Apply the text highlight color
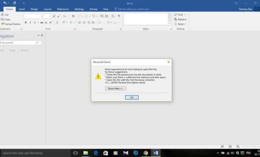260x157 pixels. pos(64,22)
